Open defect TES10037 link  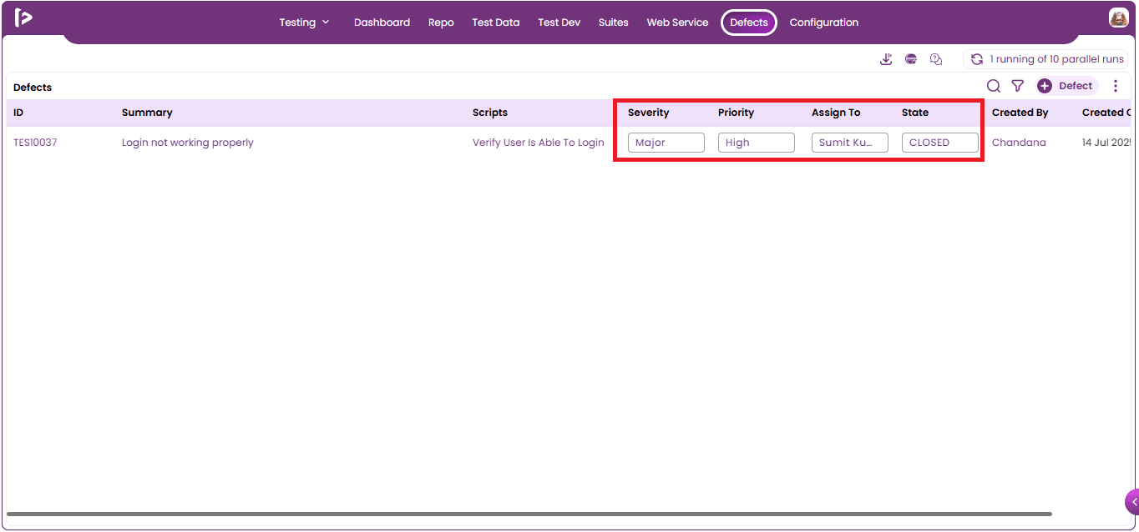(35, 143)
